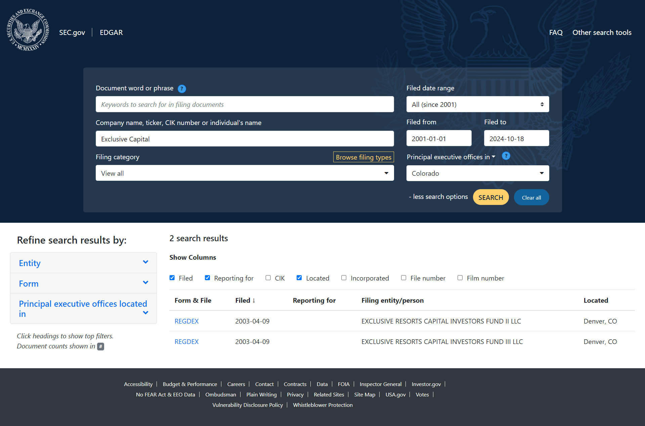
Task: Click Browse filing types button
Action: pos(363,157)
